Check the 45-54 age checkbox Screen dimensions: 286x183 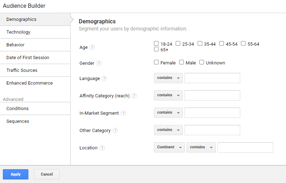(x=222, y=44)
